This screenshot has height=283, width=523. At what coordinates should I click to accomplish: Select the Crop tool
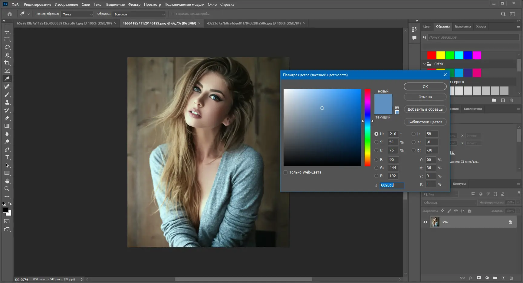pos(7,63)
